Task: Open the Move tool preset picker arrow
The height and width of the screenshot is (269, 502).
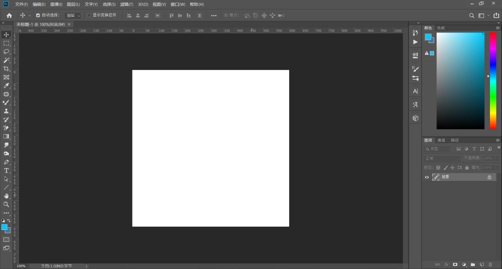Action: pos(29,16)
